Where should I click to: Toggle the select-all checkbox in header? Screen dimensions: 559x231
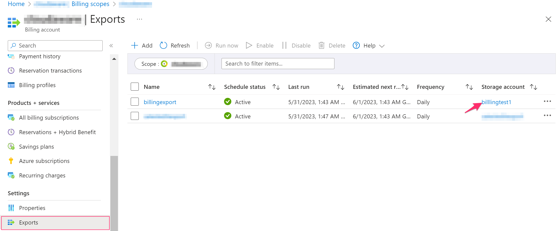pos(135,87)
